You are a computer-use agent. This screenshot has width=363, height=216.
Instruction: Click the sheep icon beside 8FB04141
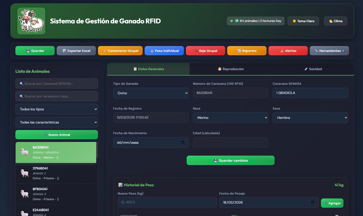coord(24,194)
